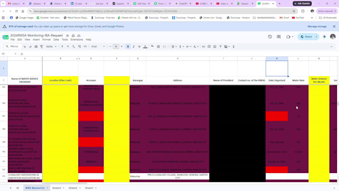
Task: Star the 2026RWSA-Monitoring document
Action: tap(67, 35)
